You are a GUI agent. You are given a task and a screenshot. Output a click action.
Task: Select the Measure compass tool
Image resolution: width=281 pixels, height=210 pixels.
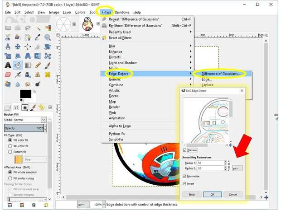[8, 47]
